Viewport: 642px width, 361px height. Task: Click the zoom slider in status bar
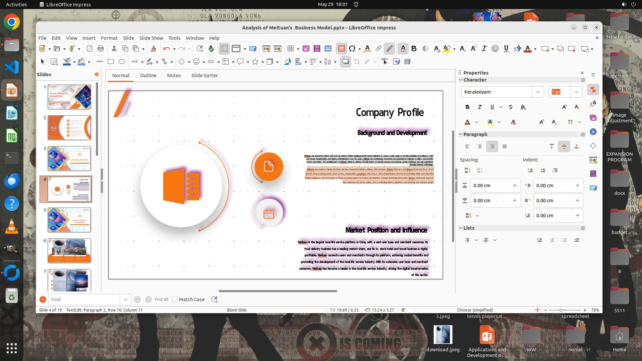click(561, 310)
